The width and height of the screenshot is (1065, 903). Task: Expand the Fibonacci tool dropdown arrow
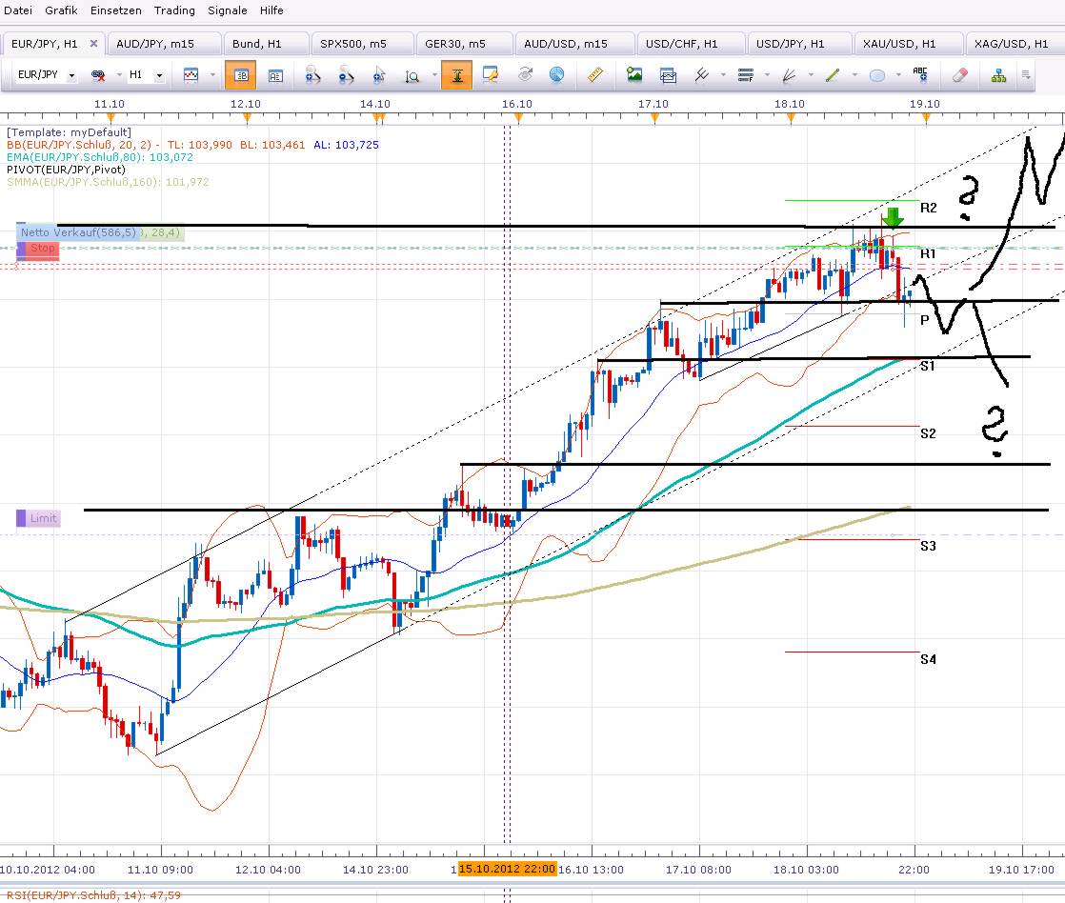pyautogui.click(x=767, y=75)
